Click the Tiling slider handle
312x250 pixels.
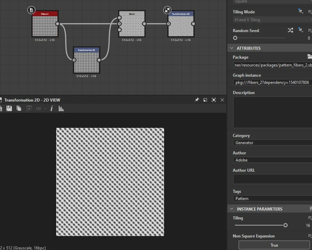click(x=285, y=225)
